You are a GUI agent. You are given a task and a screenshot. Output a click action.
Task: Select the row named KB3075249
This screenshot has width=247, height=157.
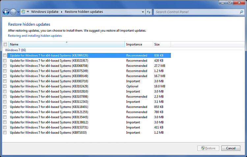pos(49,71)
